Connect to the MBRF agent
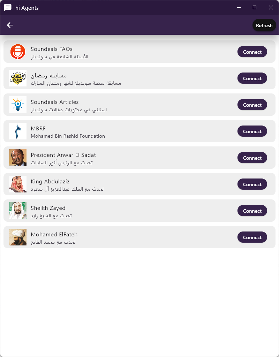 coord(252,131)
